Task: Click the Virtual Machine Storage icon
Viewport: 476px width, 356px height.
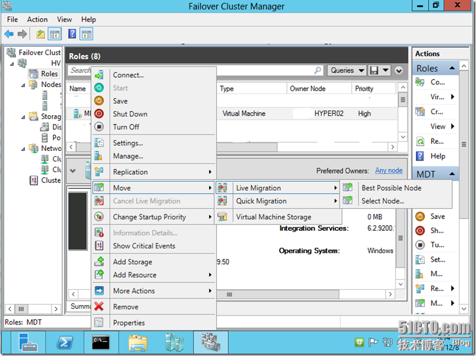Action: click(x=223, y=217)
